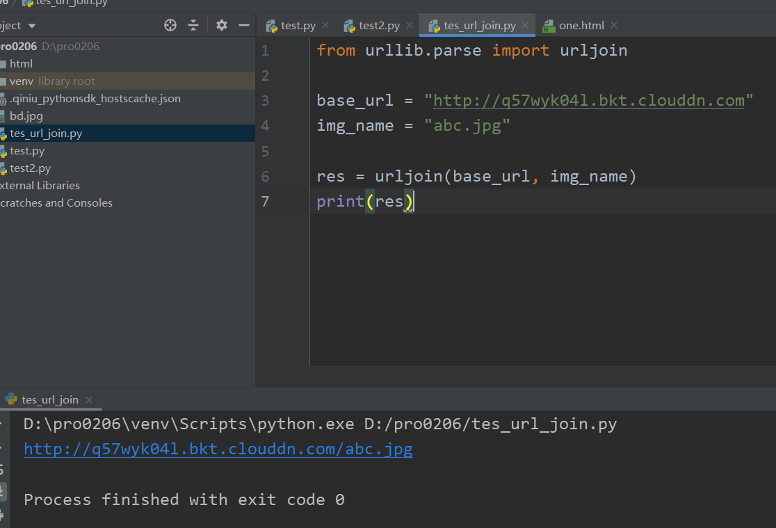Screen dimensions: 776x528
Task: Collapse all in project tree
Action: click(x=193, y=25)
